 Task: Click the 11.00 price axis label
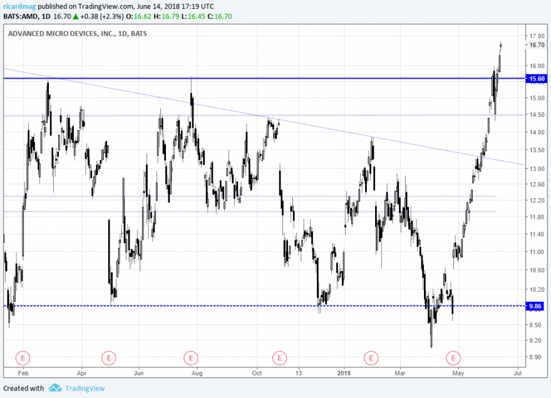pyautogui.click(x=537, y=252)
